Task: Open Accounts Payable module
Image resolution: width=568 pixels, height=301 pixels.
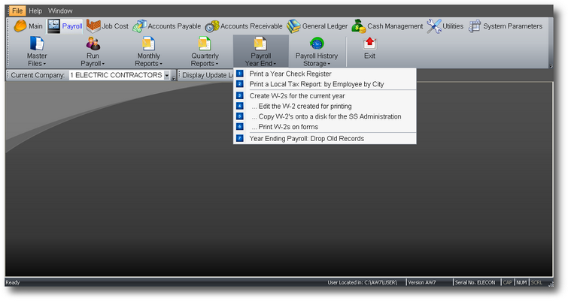Action: (166, 26)
